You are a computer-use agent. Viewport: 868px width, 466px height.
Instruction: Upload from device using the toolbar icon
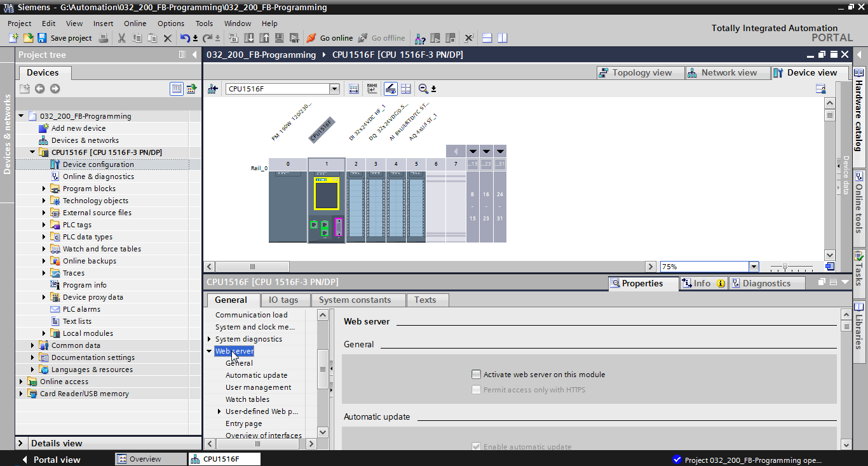click(264, 38)
